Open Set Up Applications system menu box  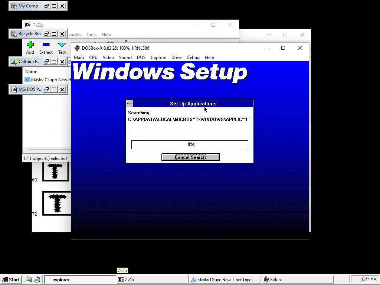(130, 104)
